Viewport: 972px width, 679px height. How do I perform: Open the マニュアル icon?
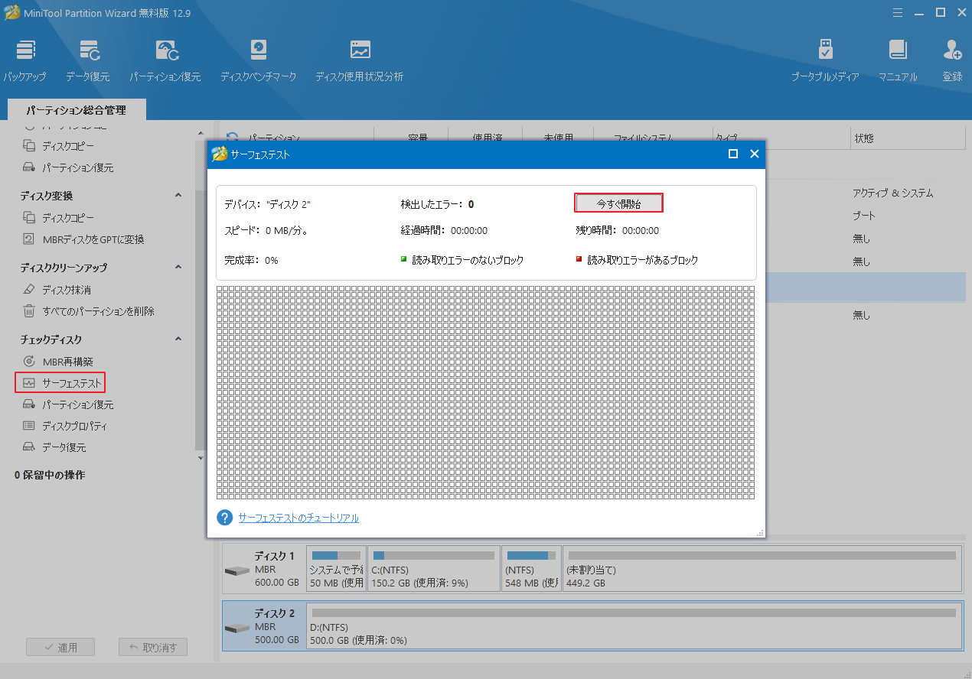(x=898, y=60)
